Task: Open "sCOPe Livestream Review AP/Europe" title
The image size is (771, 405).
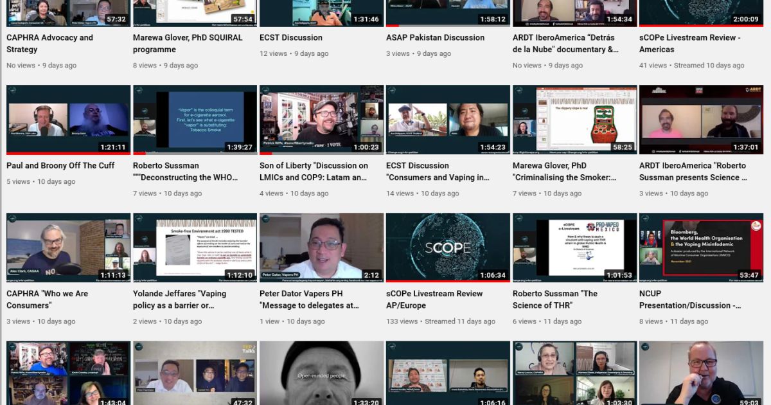Action: click(434, 299)
